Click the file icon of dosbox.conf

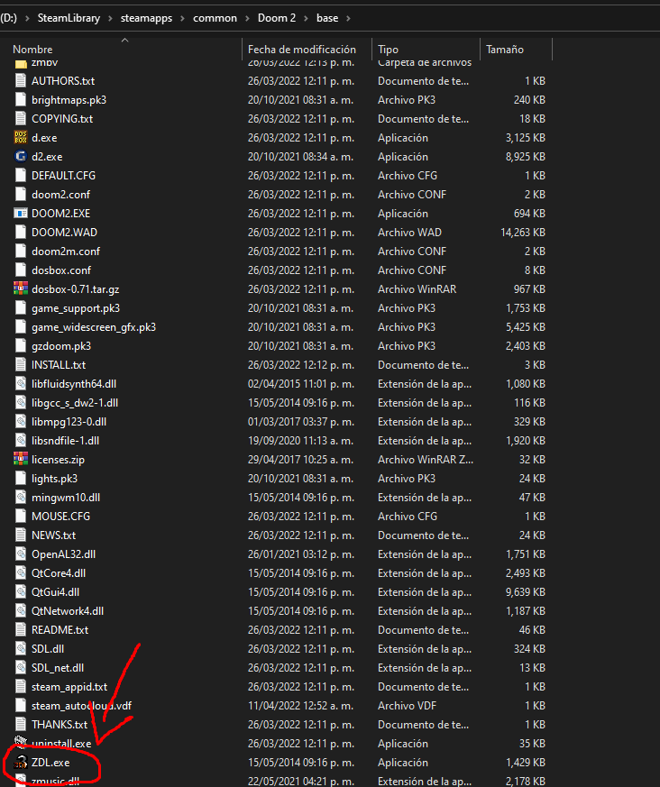point(21,270)
